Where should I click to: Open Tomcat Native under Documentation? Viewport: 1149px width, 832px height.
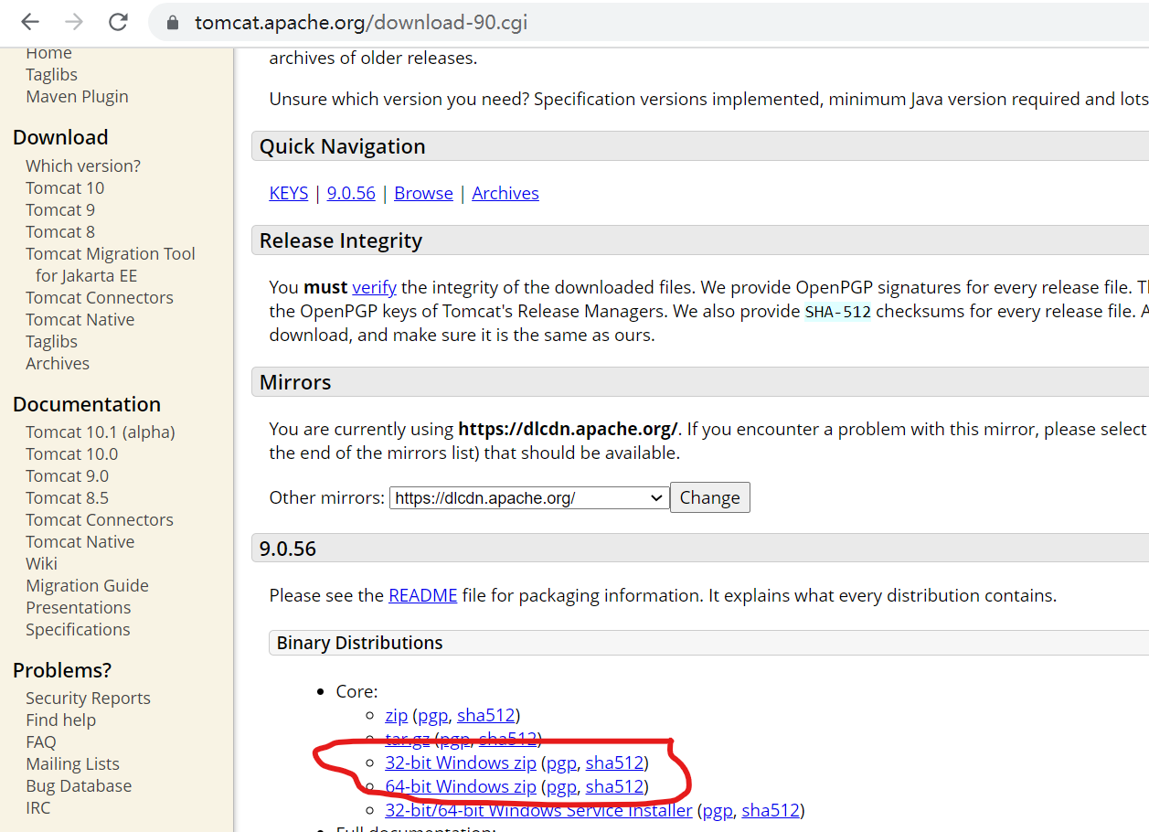click(80, 541)
